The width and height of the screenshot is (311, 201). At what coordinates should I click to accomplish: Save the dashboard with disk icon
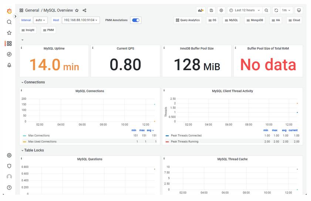coord(212,10)
